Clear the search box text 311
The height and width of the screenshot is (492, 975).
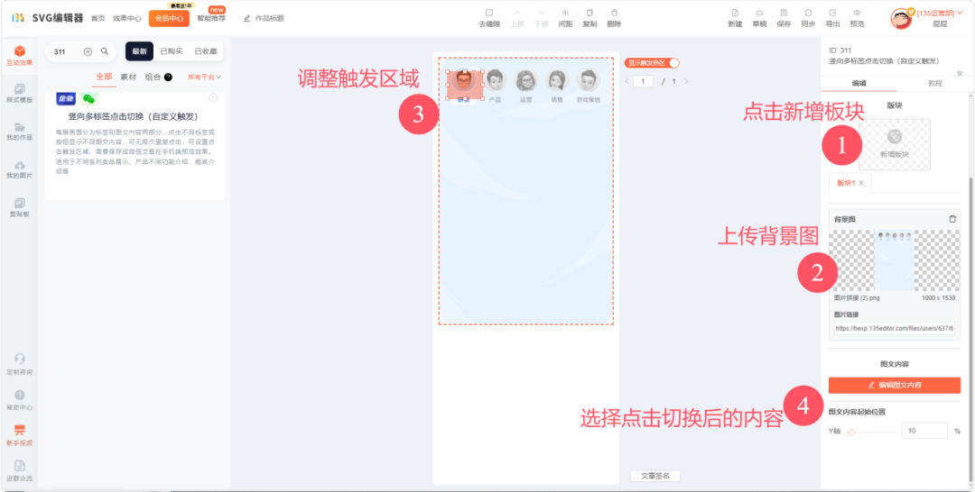click(88, 51)
